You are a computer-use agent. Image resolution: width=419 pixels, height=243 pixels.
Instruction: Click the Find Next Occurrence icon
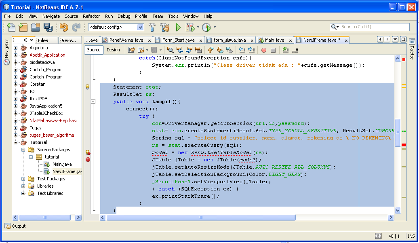(189, 50)
